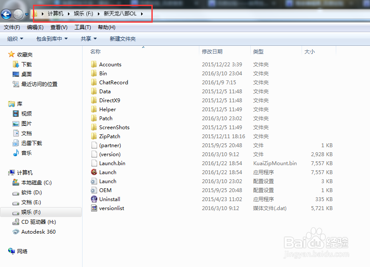The width and height of the screenshot is (370, 267).
Task: Click the DirectX9 folder icon
Action: [94, 100]
